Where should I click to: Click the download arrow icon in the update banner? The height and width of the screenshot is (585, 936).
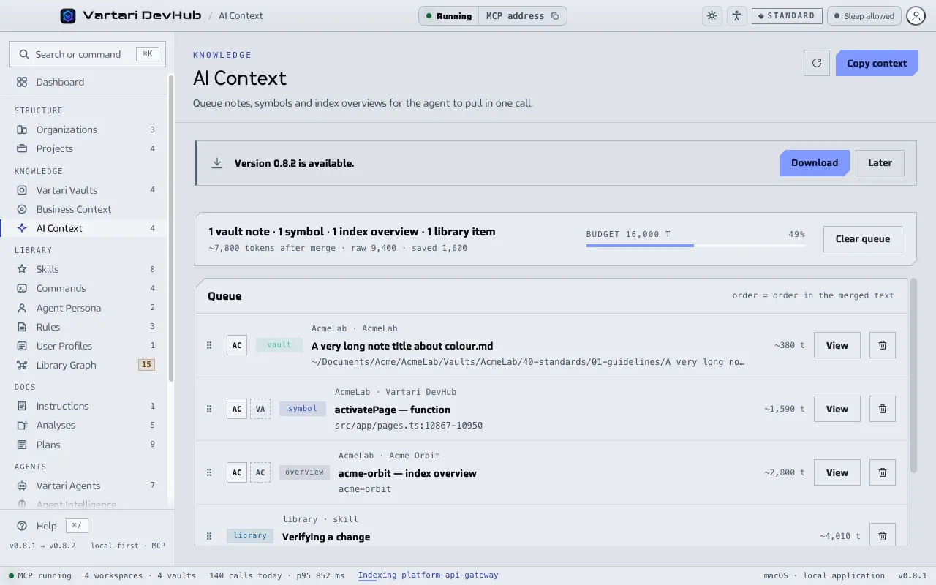pyautogui.click(x=217, y=163)
